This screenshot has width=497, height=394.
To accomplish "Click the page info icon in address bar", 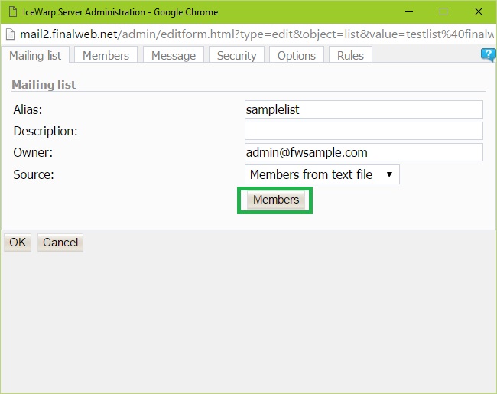I will (x=10, y=34).
